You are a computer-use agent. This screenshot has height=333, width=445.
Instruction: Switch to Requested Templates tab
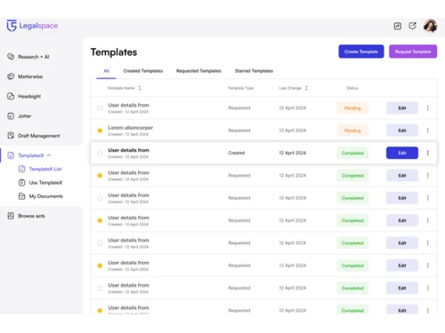198,71
